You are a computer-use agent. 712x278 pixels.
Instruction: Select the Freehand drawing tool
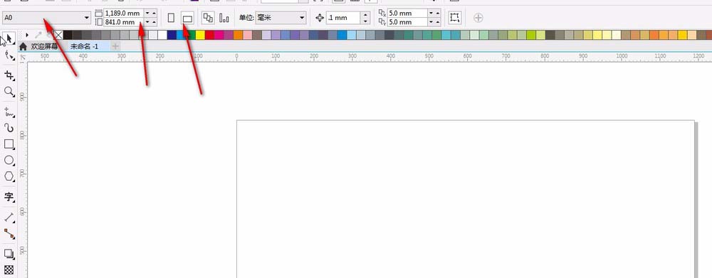[9, 112]
